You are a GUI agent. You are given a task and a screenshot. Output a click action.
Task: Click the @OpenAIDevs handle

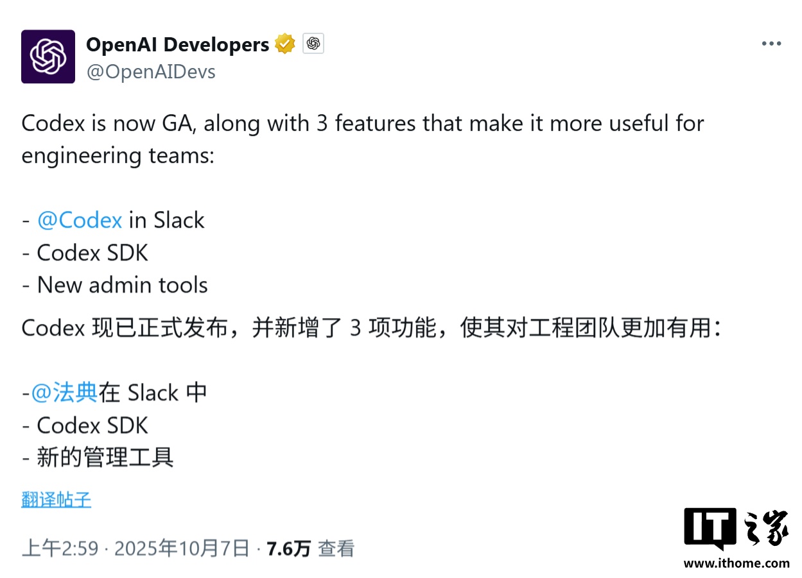(x=150, y=71)
